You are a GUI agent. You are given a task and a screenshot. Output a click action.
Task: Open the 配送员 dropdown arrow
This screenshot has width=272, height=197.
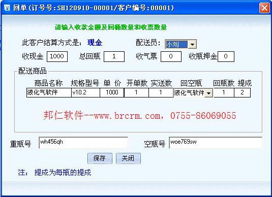[192, 45]
